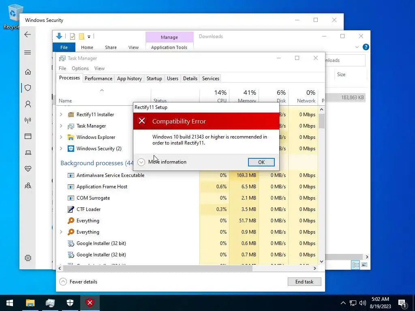Click the CTF Loader process icon
415x311 pixels.
tap(71, 209)
